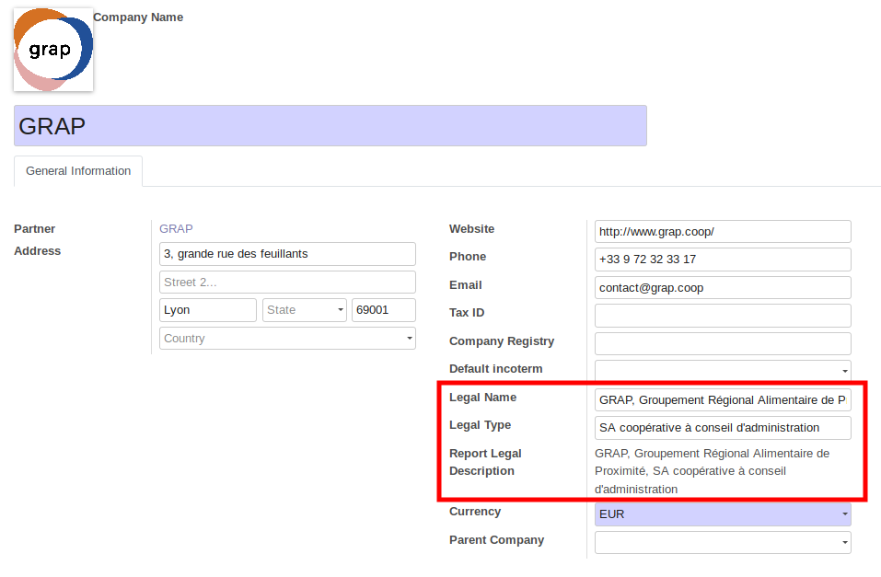Focus the Company Registry field
This screenshot has width=881, height=577.
[x=723, y=344]
